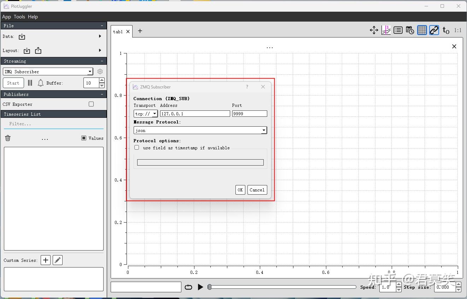This screenshot has height=299, width=467.
Task: Enable the CSV Exporter checkbox
Action: (x=91, y=104)
